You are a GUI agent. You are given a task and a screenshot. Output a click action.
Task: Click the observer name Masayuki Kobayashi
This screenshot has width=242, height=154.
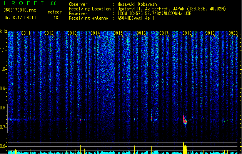pyautogui.click(x=138, y=4)
